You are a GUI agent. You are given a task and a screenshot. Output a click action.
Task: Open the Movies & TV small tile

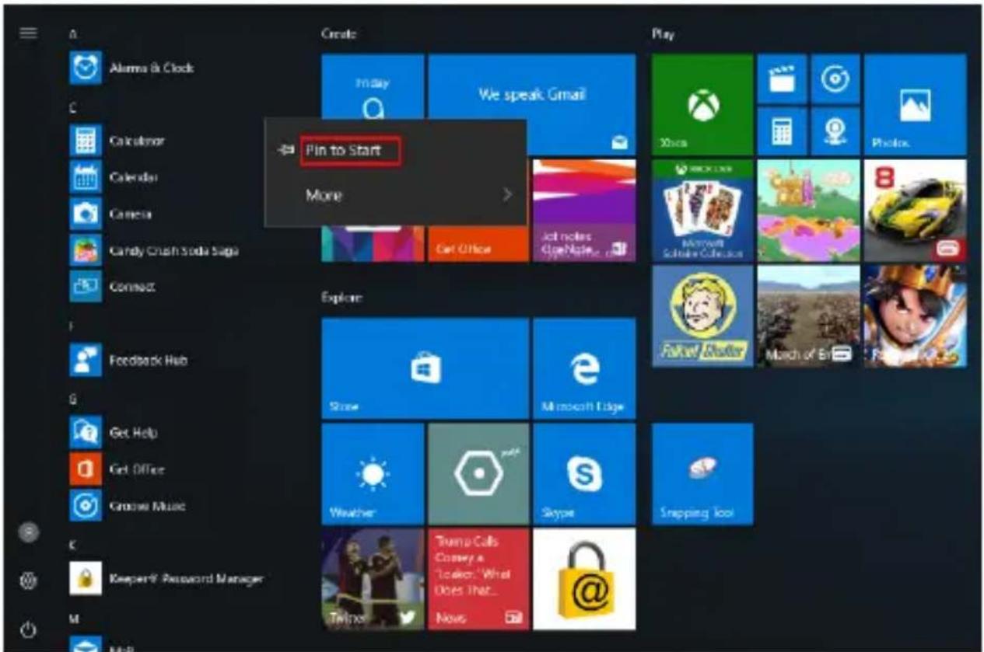coord(781,78)
